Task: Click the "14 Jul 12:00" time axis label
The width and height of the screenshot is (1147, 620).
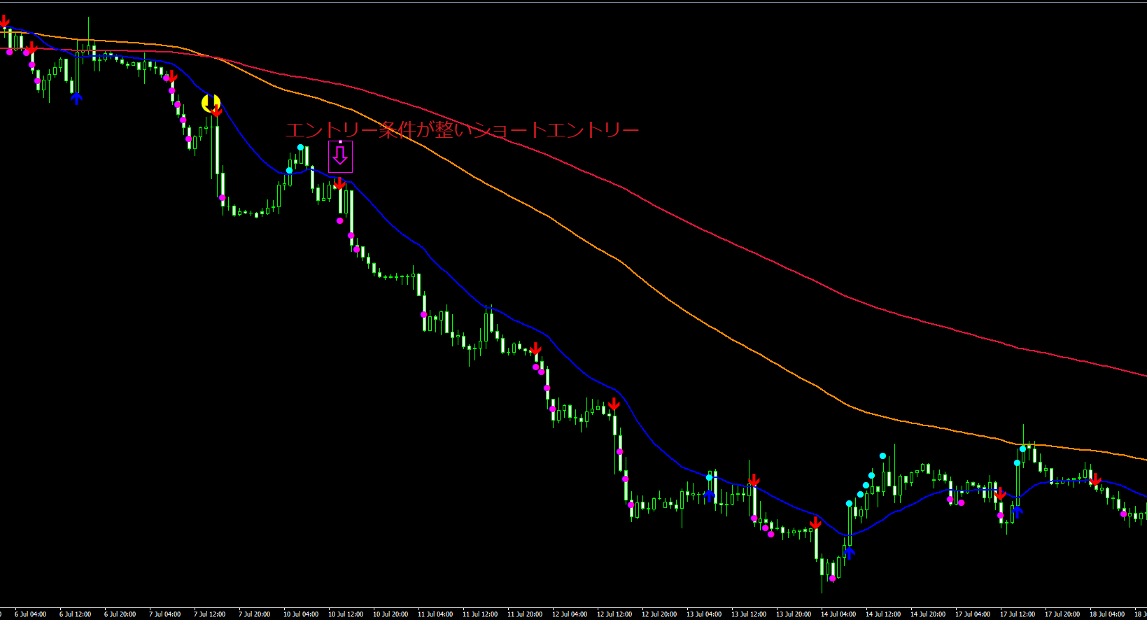Action: 883,614
